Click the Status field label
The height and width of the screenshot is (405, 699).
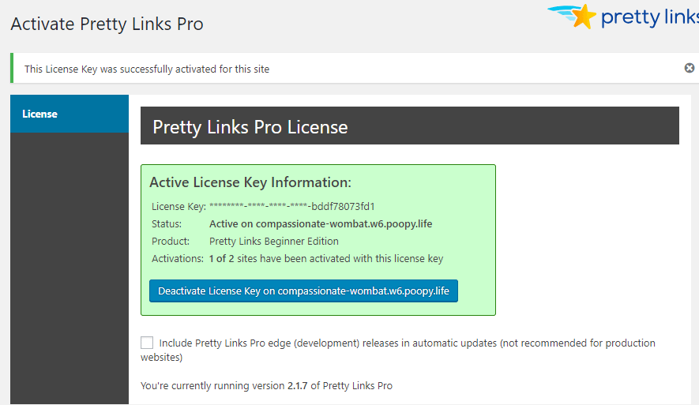pos(167,224)
